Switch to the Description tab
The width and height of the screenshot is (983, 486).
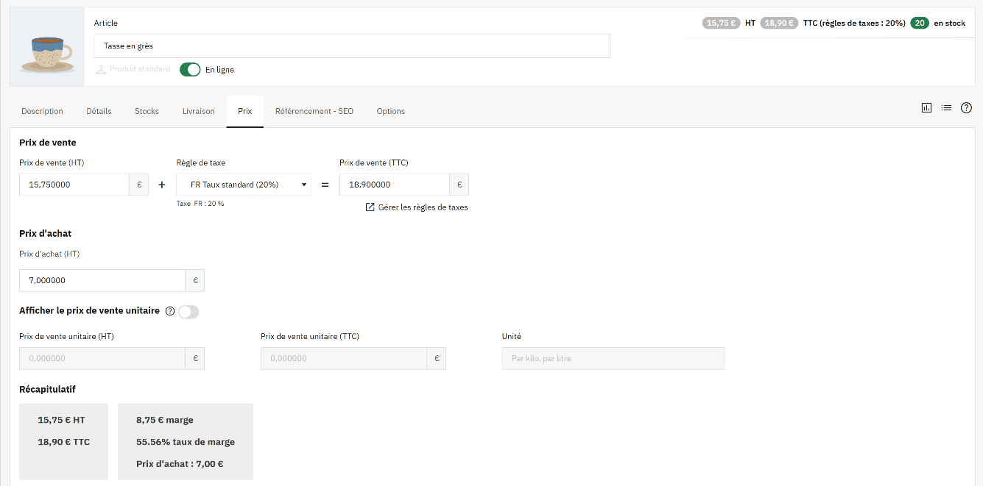point(42,111)
